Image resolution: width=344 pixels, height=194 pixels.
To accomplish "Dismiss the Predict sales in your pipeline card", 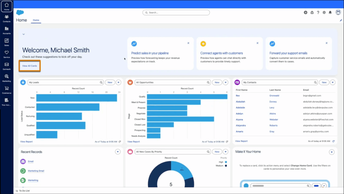I will [x=188, y=43].
